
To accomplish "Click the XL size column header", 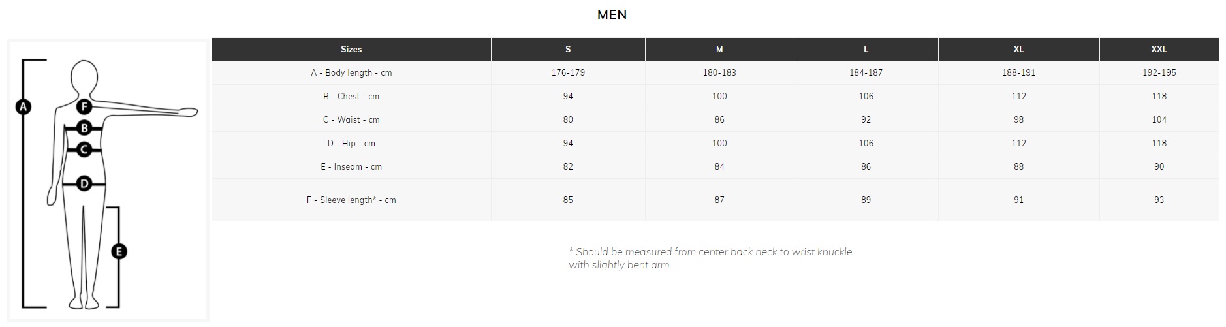I will 1018,49.
